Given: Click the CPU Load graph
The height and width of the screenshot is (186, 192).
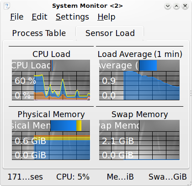Looking at the screenshot, I should click(x=51, y=80).
